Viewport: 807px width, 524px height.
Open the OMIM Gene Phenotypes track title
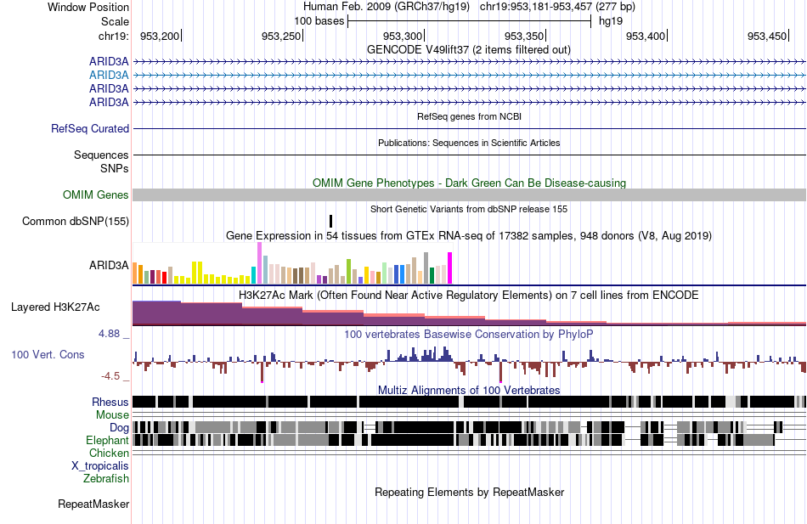tap(469, 183)
